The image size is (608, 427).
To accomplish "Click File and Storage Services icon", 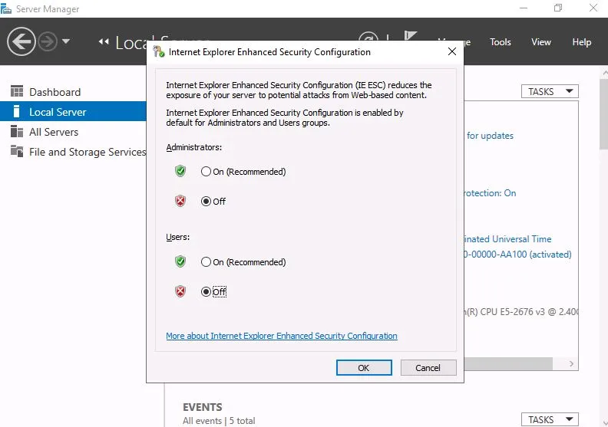I will 17,152.
